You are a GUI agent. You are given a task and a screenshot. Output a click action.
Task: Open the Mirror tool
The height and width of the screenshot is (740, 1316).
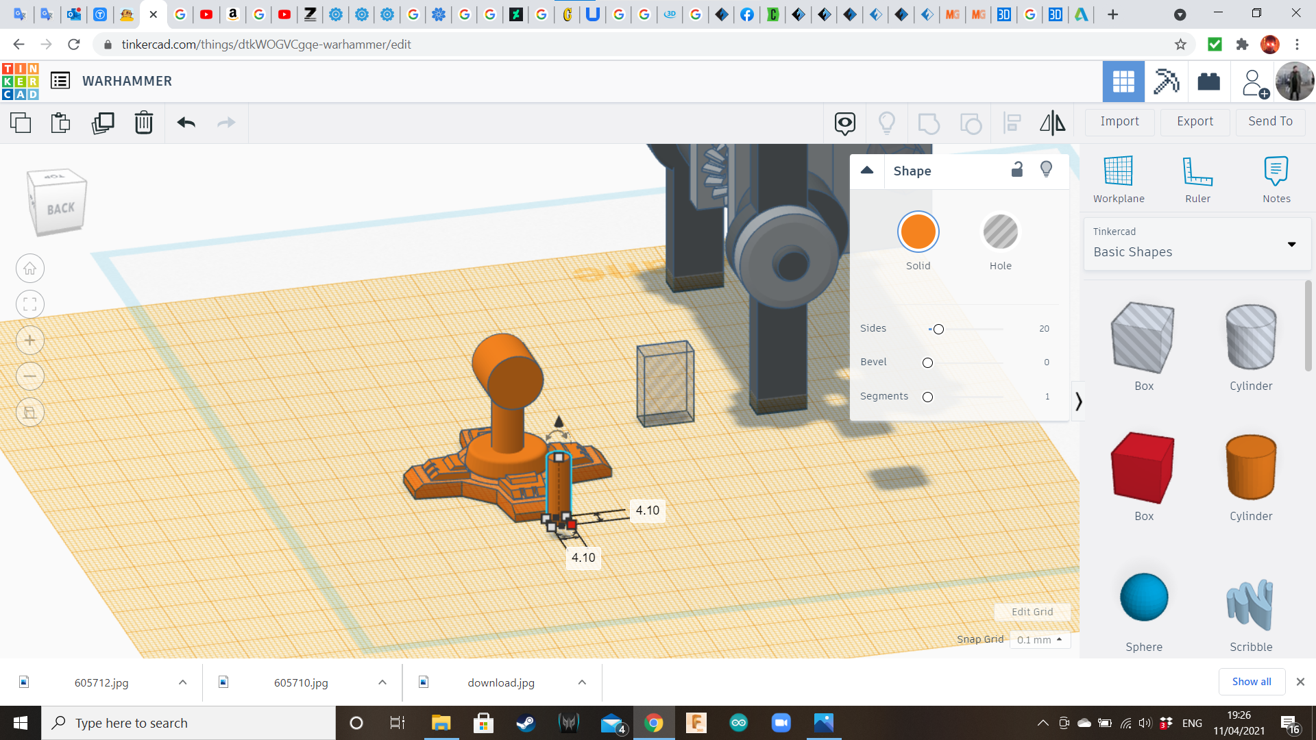coord(1052,123)
